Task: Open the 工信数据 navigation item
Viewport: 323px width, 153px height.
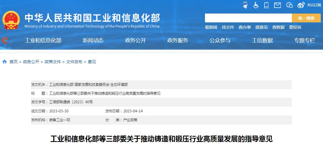Action: pos(262,40)
